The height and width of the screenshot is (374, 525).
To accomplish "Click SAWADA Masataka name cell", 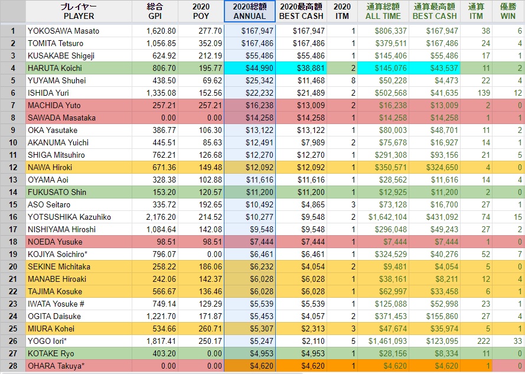I will 79,118.
